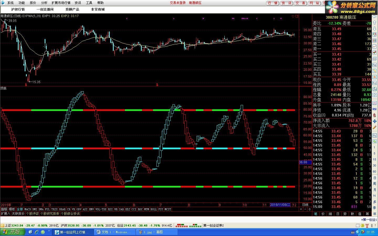Viewport: 378px width, 236px height.
Task: Select the MACD indicator tab
Action: [x=28, y=209]
